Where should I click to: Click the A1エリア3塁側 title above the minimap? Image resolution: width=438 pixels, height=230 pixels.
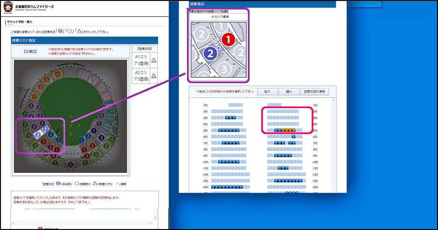[219, 17]
